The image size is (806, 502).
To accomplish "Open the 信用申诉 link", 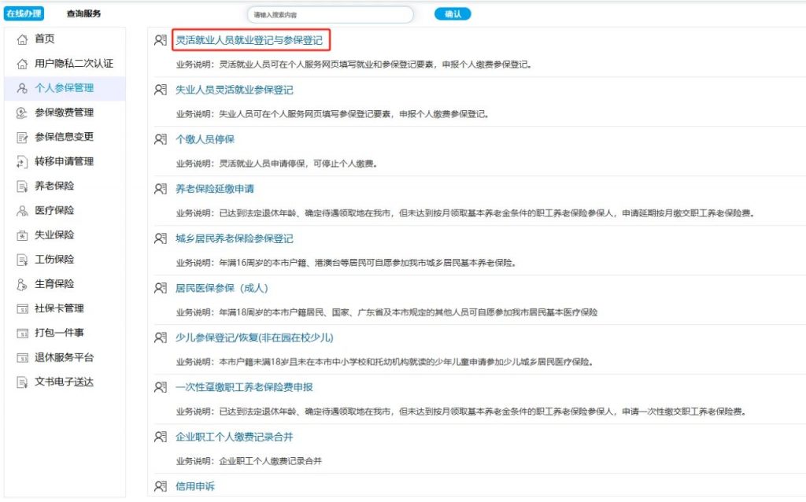I will (x=195, y=486).
